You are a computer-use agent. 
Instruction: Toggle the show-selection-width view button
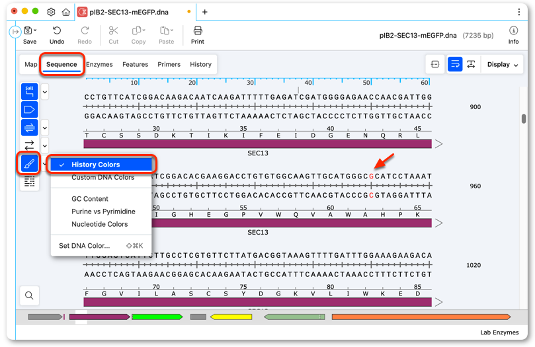[472, 64]
